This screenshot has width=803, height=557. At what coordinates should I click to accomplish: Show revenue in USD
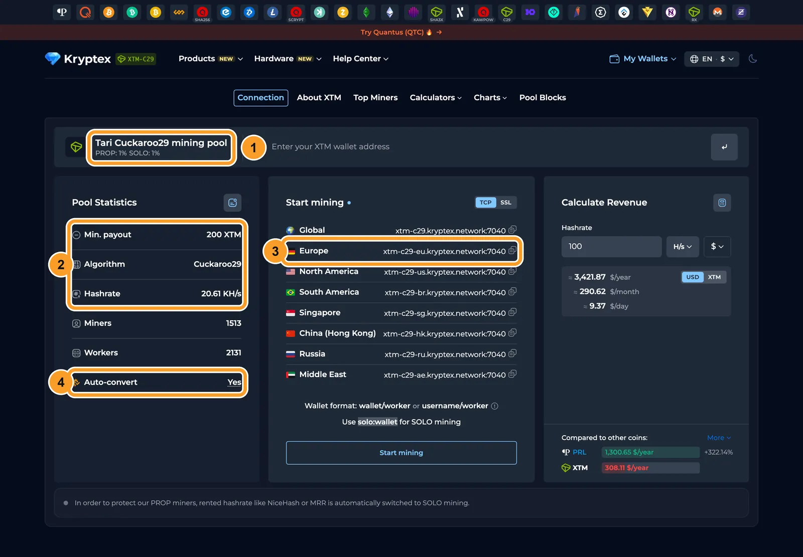pyautogui.click(x=693, y=277)
